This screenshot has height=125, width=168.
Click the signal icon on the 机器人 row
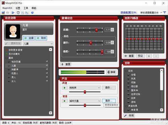coord(47,73)
